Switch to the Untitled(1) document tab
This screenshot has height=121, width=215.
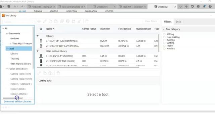point(102,7)
